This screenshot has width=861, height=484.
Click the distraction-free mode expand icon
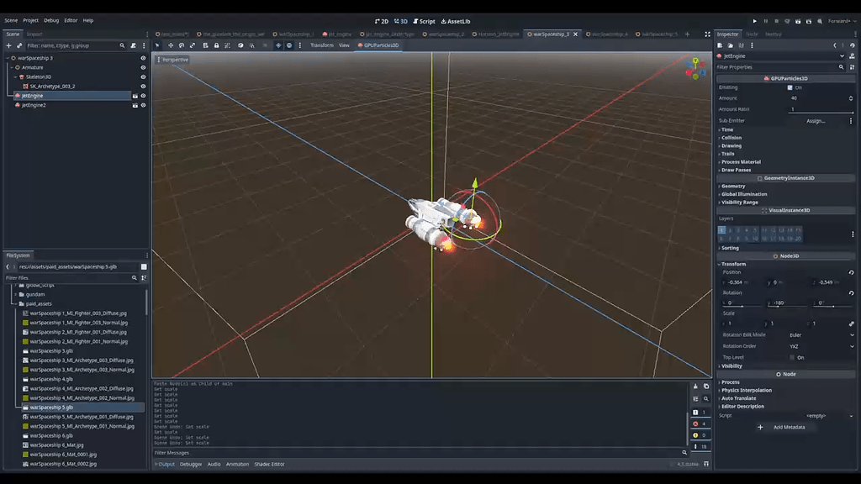pos(707,34)
